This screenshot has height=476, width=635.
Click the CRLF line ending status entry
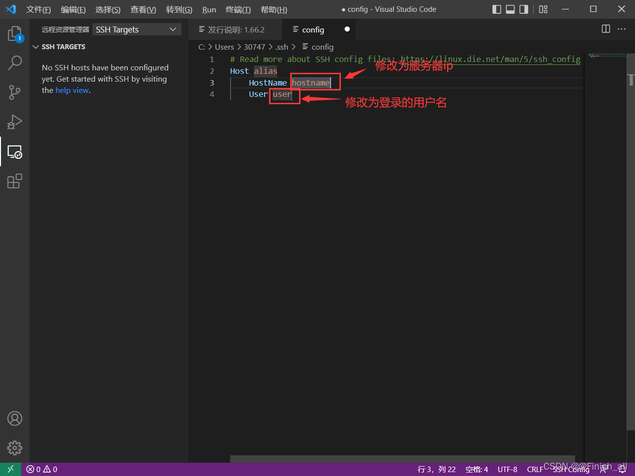click(x=535, y=470)
